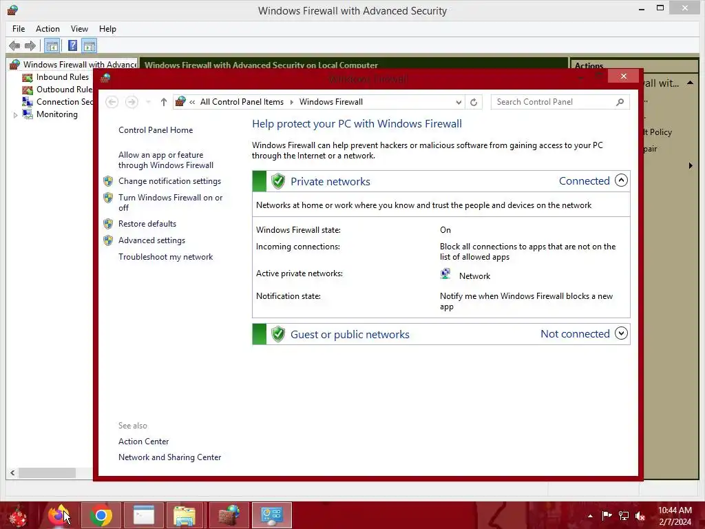Image resolution: width=705 pixels, height=529 pixels.
Task: Select Monitoring in the console tree
Action: [57, 114]
